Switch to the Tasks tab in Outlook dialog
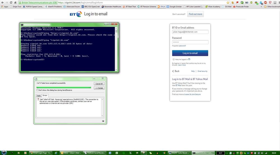This screenshot has height=155, width=280. pos(38,96)
